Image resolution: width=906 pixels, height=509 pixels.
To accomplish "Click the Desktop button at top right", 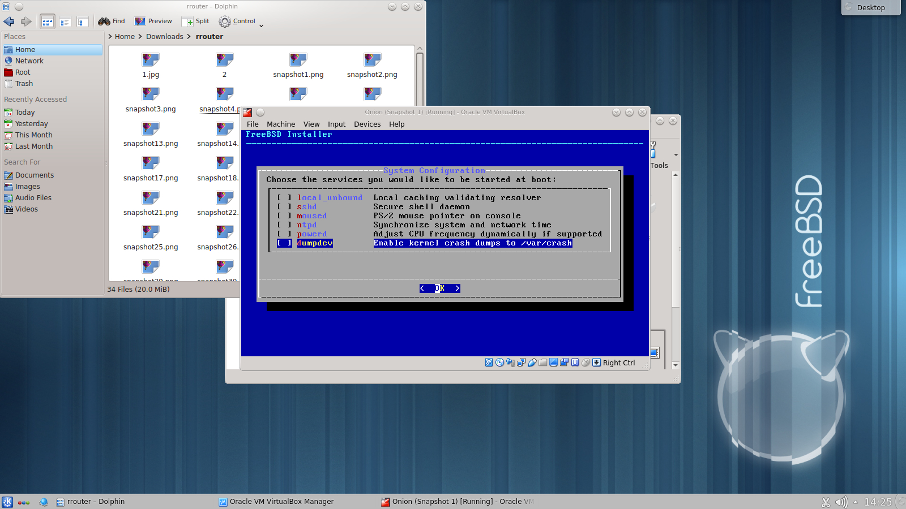I will [871, 7].
